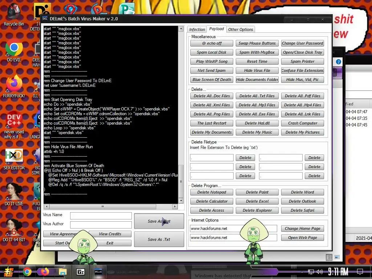Image resolution: width=372 pixels, height=279 pixels.
Task: Open the Other Options tab
Action: click(240, 29)
